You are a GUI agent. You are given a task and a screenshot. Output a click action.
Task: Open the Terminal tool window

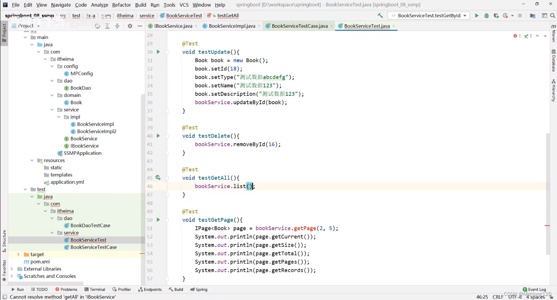[95, 289]
